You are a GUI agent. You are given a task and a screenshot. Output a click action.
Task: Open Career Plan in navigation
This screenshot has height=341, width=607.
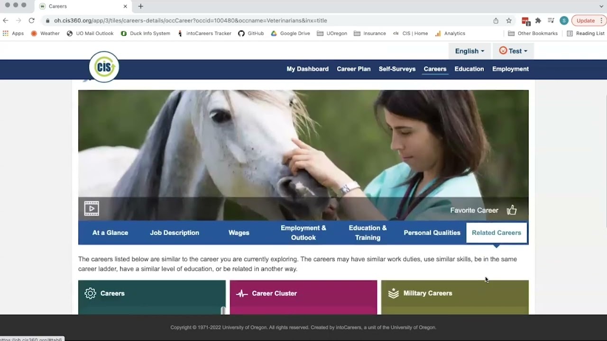(353, 69)
